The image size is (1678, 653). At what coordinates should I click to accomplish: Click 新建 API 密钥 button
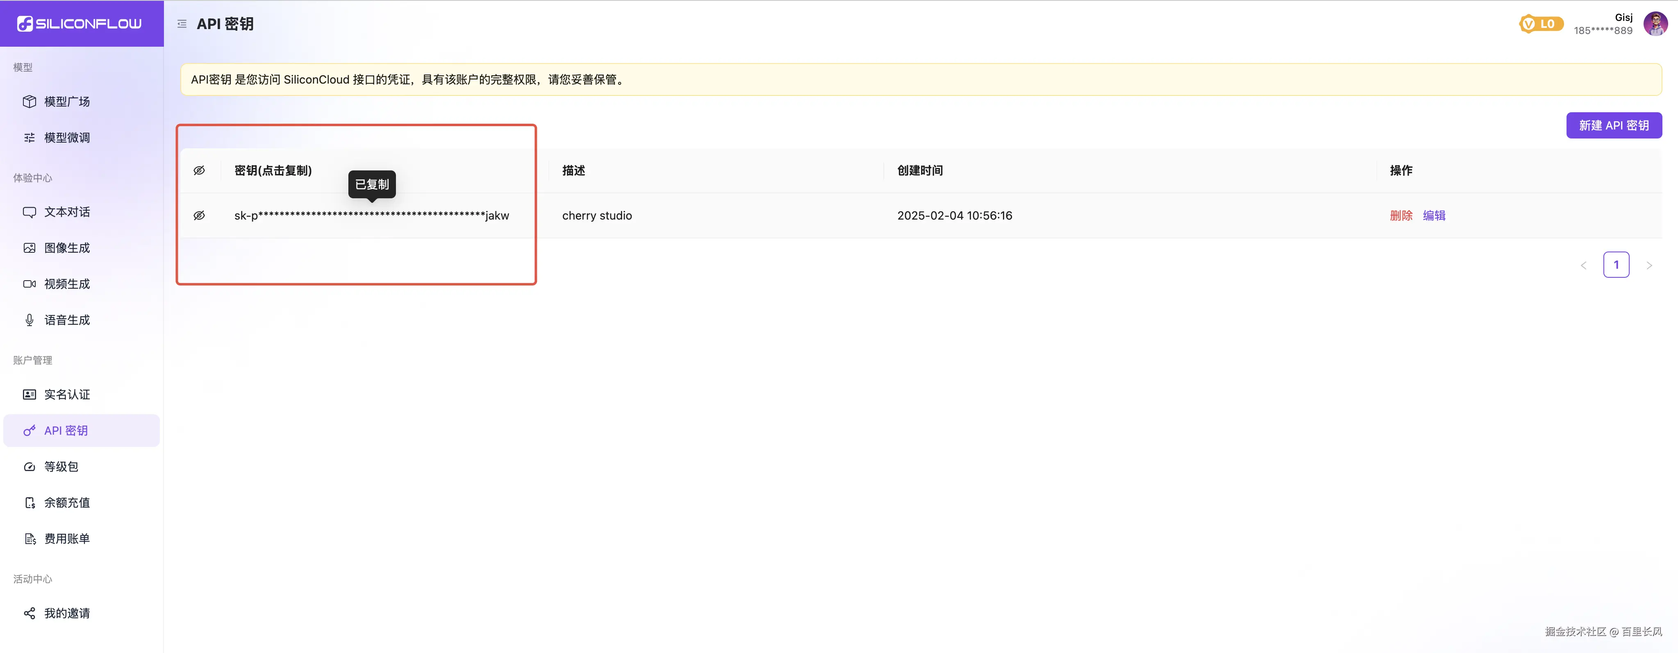[1614, 126]
